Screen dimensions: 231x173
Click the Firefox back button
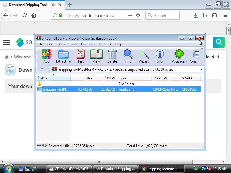[6, 15]
